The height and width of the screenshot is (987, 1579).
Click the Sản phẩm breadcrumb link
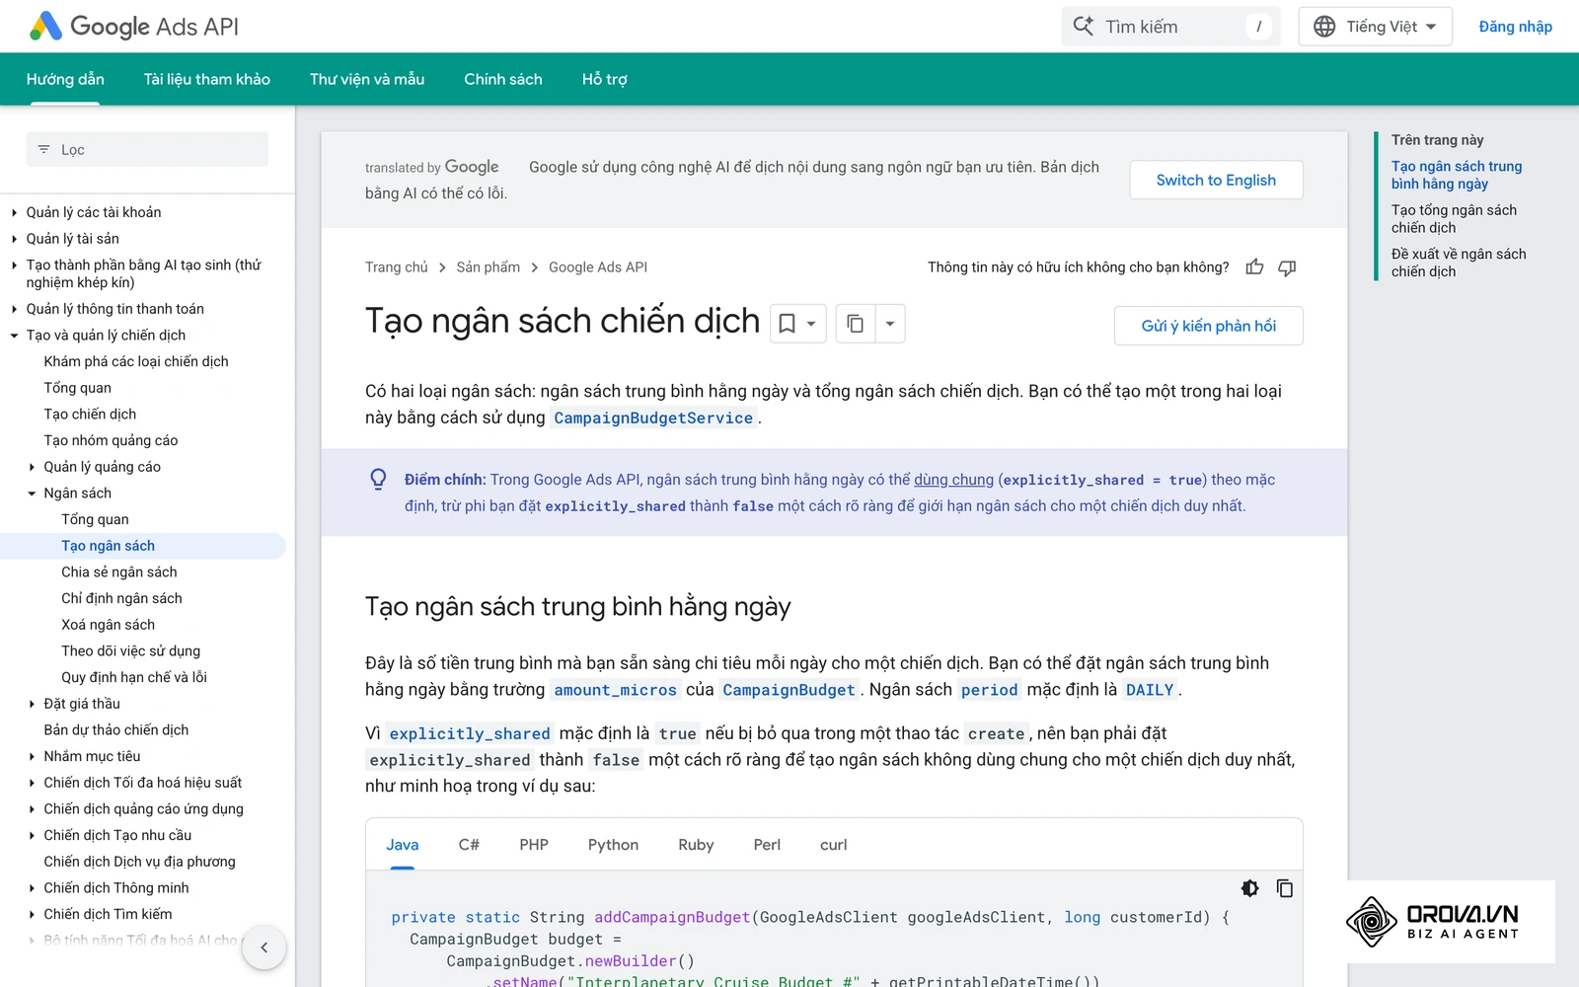(488, 267)
